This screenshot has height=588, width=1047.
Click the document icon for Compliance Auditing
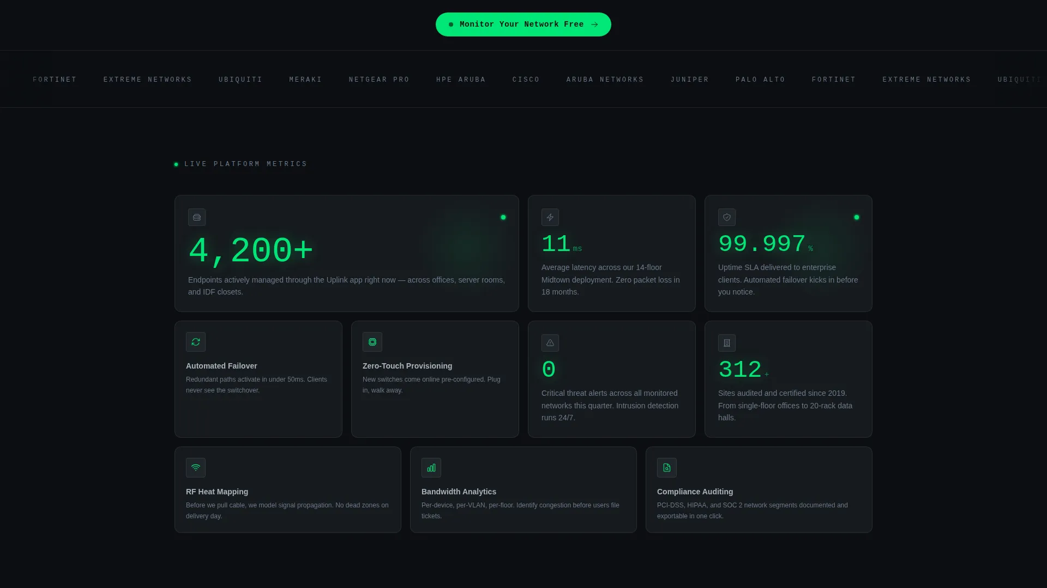667,468
